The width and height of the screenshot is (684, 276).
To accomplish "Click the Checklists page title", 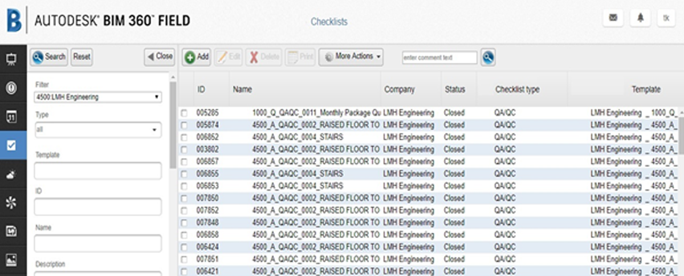I will (x=329, y=22).
